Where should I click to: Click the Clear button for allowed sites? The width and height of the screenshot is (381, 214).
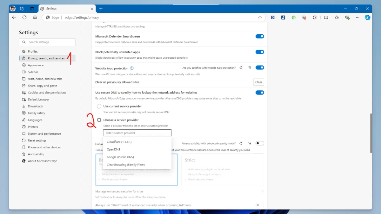(258, 82)
